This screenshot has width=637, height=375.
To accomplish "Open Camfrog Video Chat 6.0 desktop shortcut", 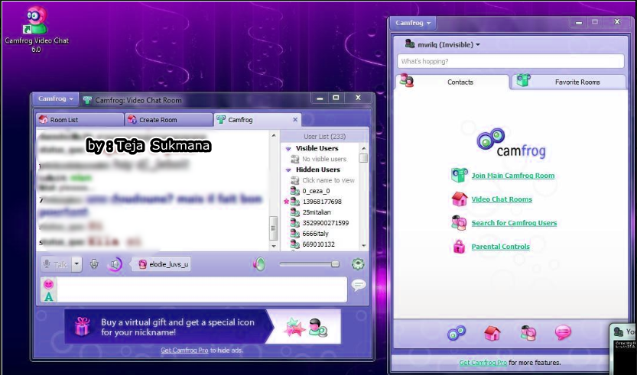I will 37,28.
